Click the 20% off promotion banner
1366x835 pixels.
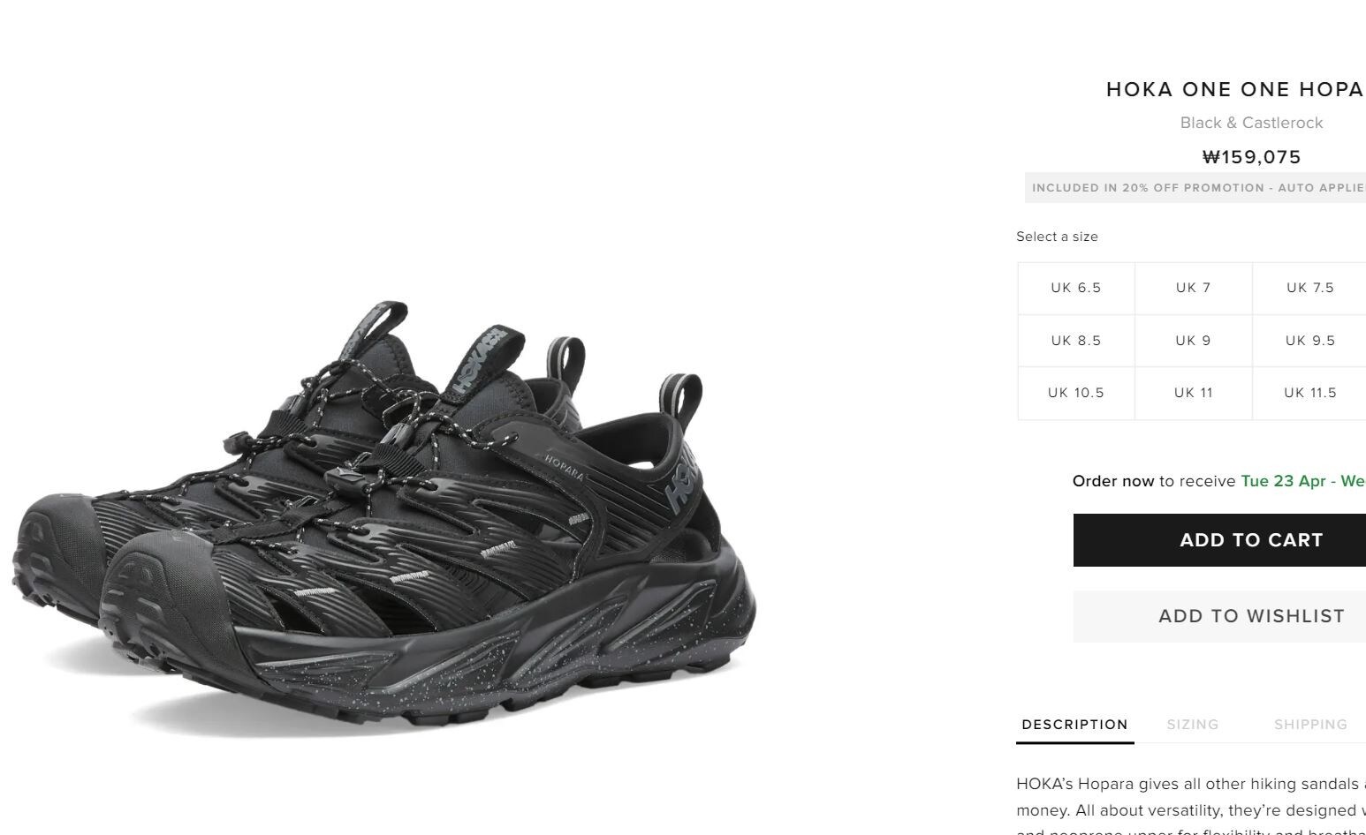(x=1196, y=188)
